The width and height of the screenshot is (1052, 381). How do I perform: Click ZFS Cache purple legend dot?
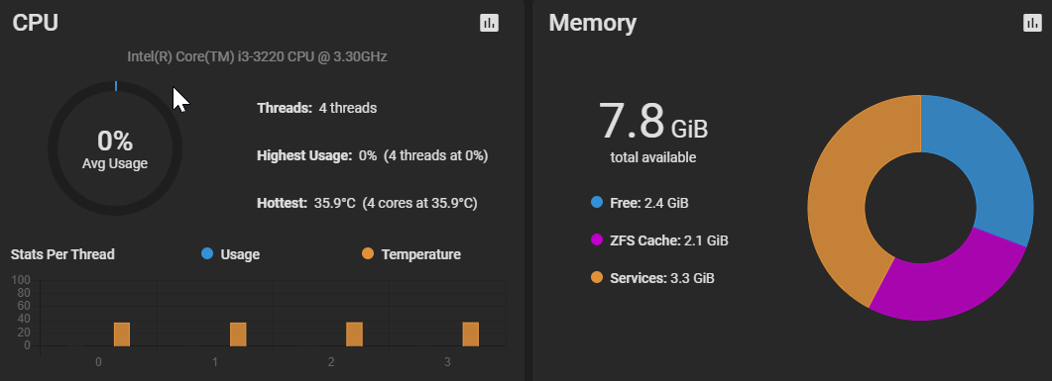[597, 239]
